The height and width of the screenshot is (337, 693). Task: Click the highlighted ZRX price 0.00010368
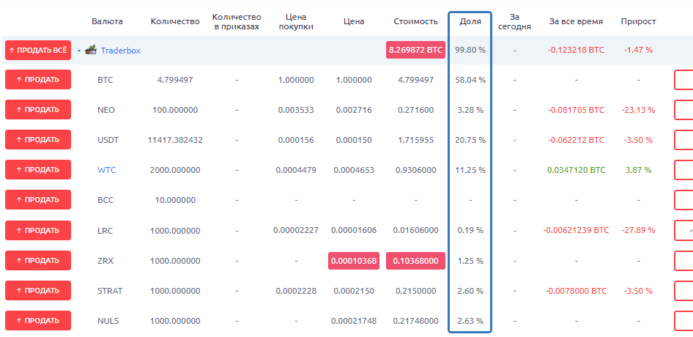[x=354, y=261]
